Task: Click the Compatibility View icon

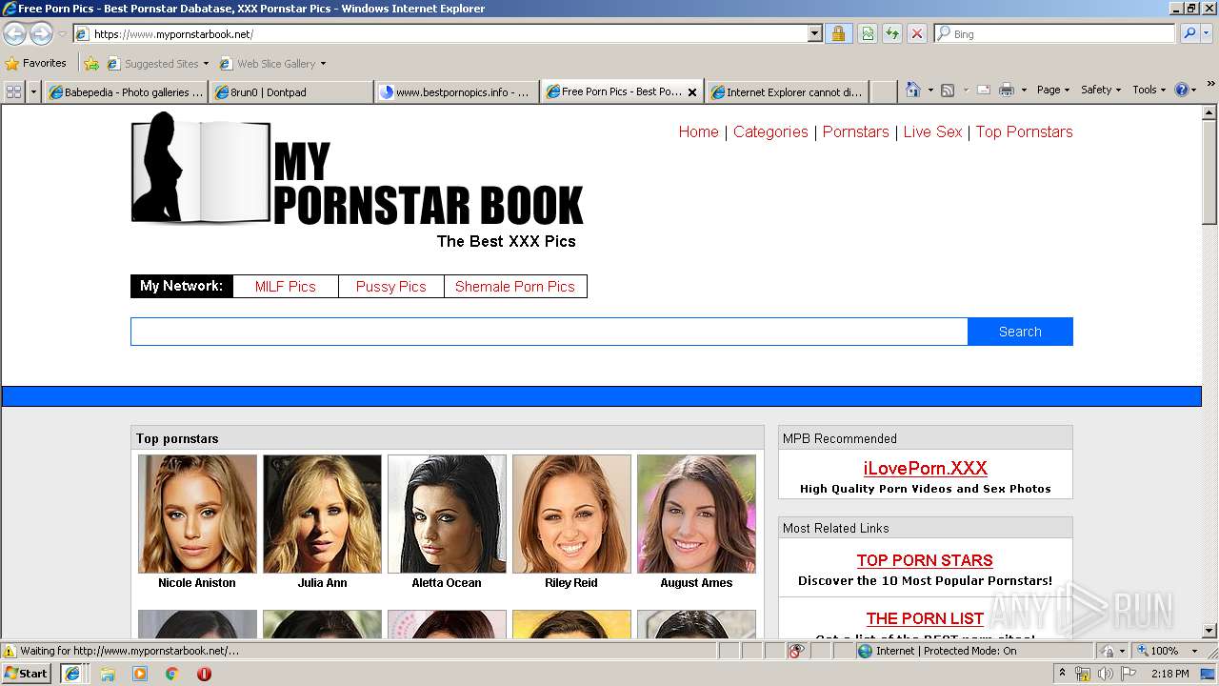Action: tap(868, 34)
